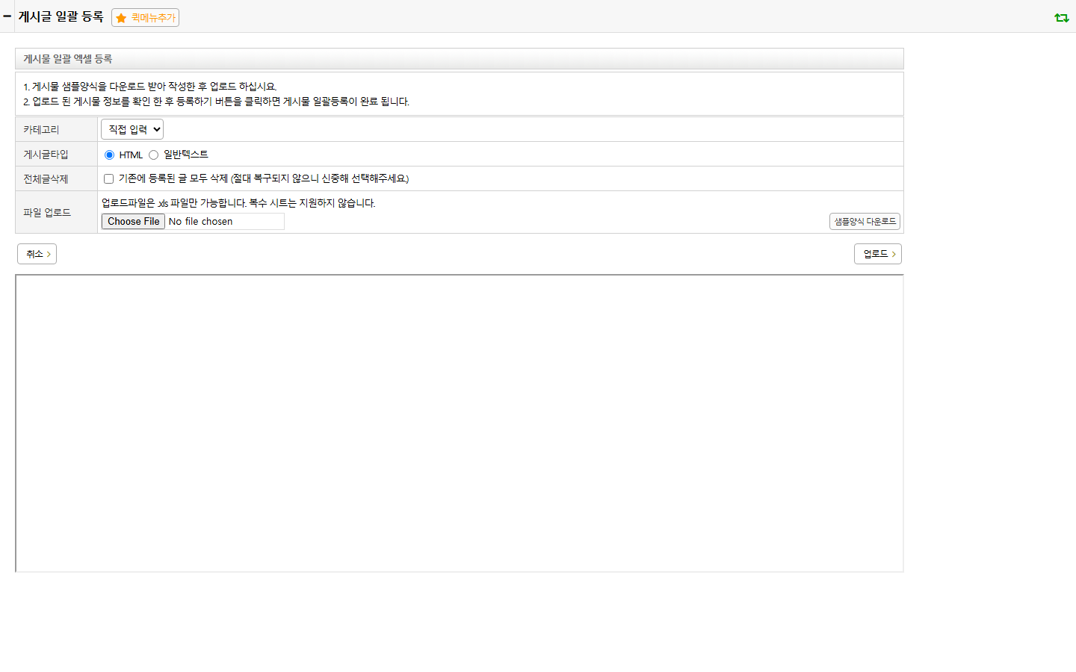Collapse the panel using the minus icon
Screen dimensions: 1076x672
7,16
